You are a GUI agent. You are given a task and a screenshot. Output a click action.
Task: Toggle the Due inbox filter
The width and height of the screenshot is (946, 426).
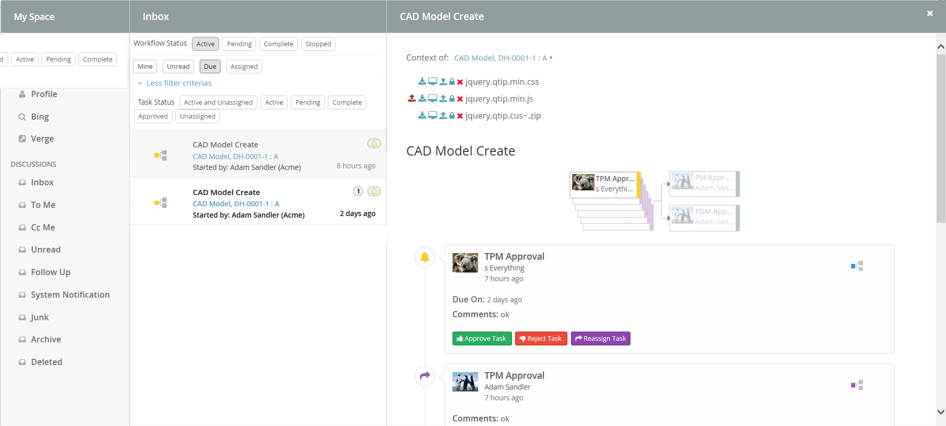tap(210, 67)
